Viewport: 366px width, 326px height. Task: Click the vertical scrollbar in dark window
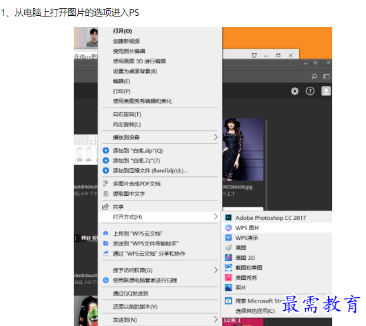(x=266, y=165)
